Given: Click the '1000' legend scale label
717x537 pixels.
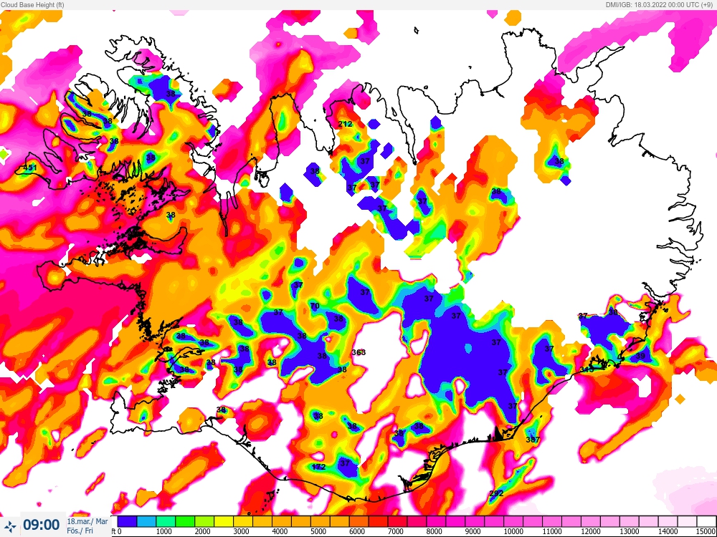Looking at the screenshot, I should click(164, 531).
